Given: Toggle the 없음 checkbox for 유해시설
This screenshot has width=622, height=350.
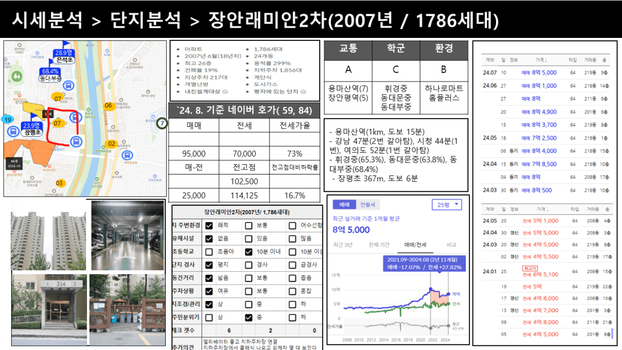Looking at the screenshot, I should pyautogui.click(x=209, y=238).
